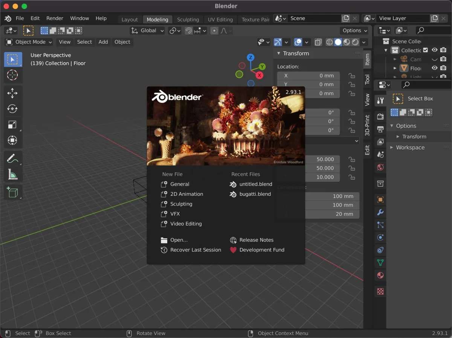Open View Layer properties tab icon

[x=380, y=142]
